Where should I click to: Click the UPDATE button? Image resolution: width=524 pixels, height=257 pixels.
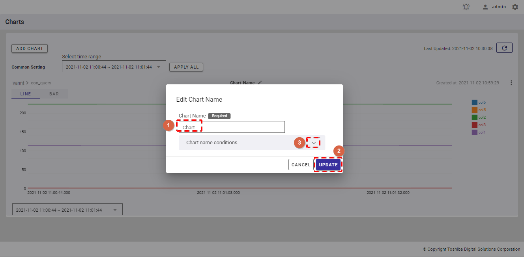[x=328, y=165]
